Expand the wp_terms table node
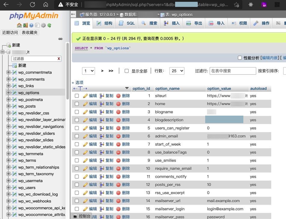The width and height of the screenshot is (286, 219). click(x=8, y=160)
